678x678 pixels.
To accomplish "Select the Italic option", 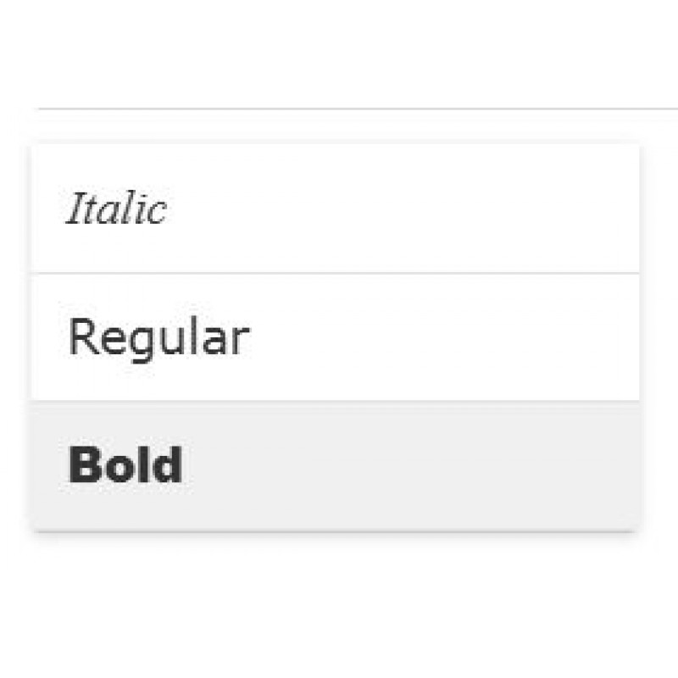I will [x=116, y=209].
